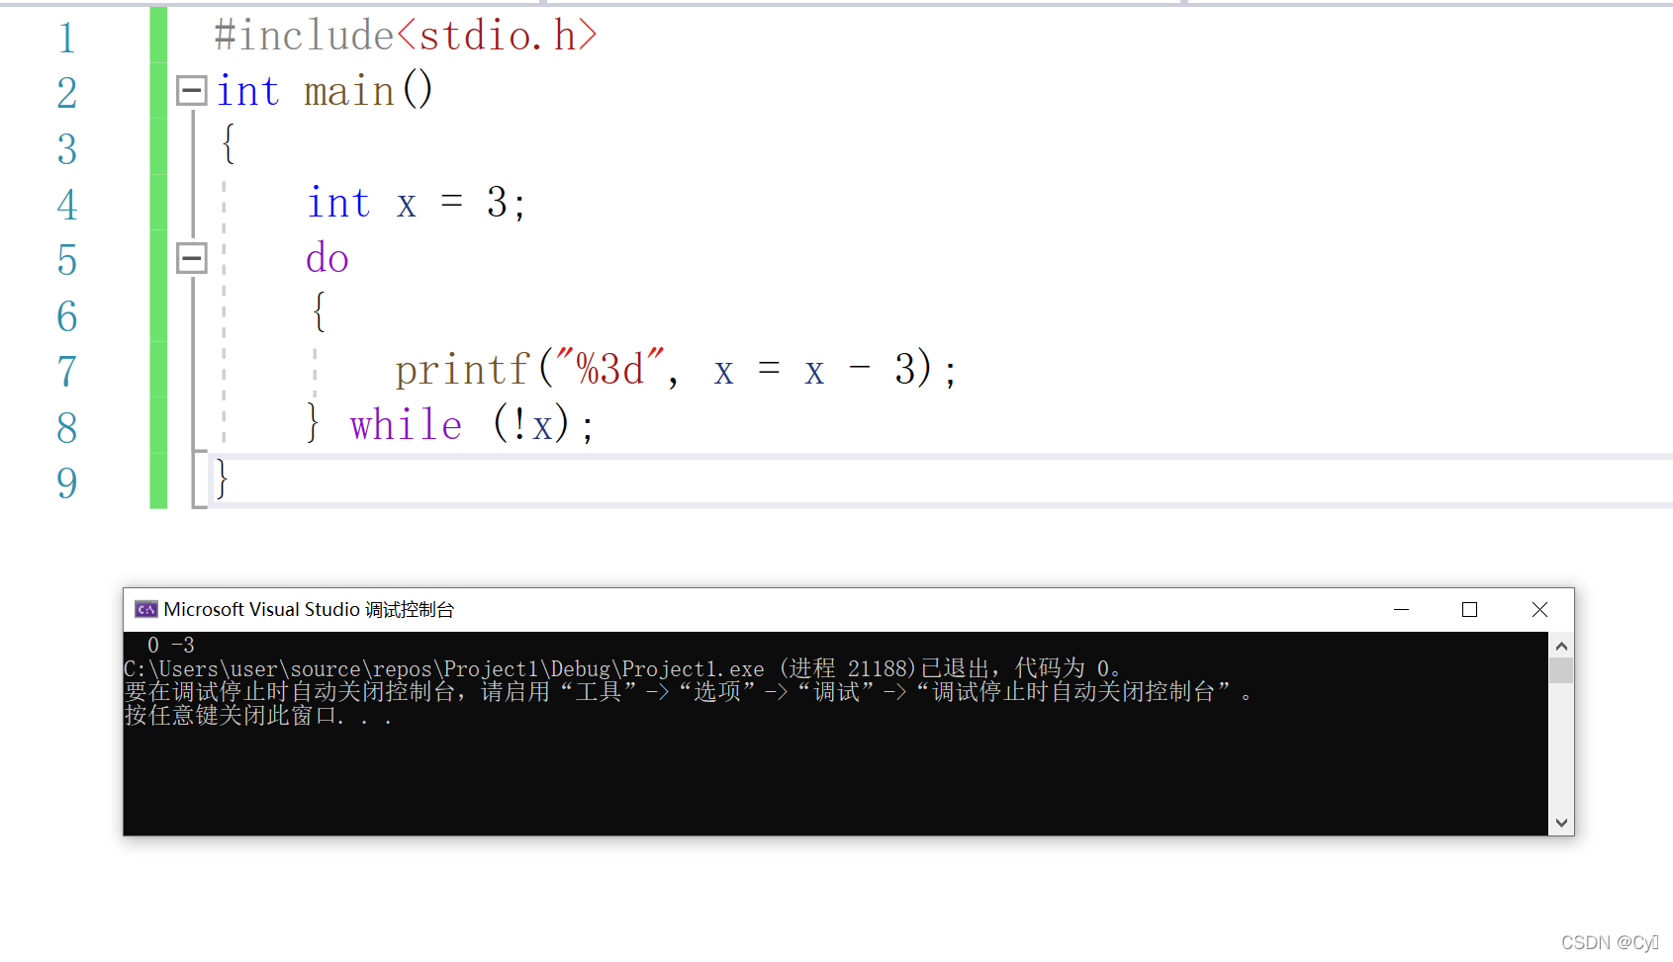Click the #include directive text

pyautogui.click(x=305, y=36)
